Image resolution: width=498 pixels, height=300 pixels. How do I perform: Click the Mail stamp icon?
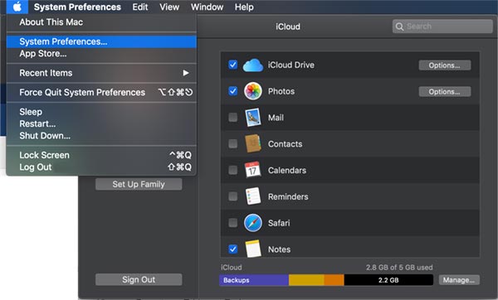pyautogui.click(x=253, y=118)
